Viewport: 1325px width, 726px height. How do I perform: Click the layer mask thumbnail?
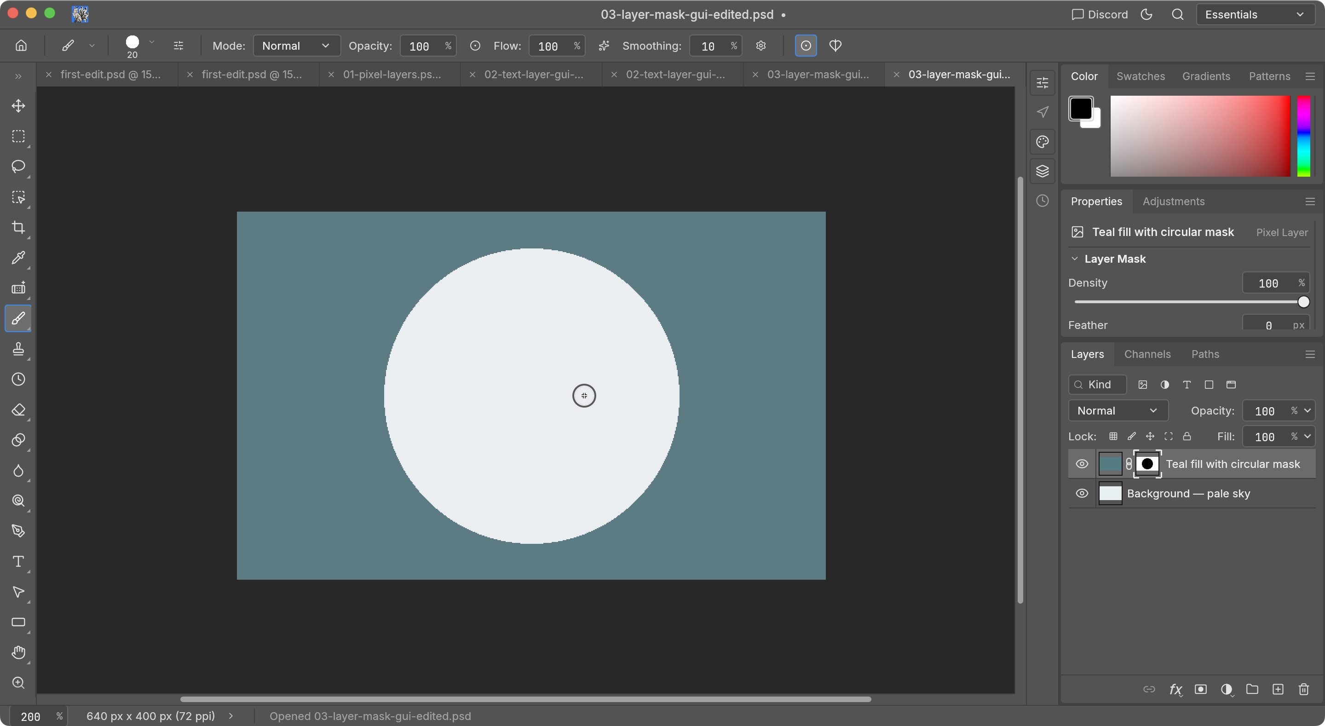(x=1147, y=464)
